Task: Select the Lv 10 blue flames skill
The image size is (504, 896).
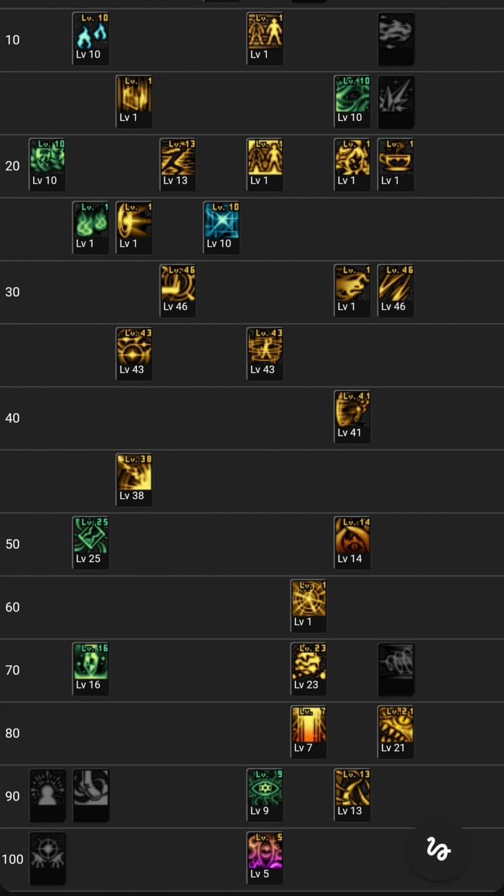Action: tap(91, 39)
